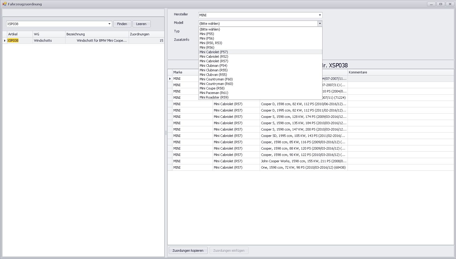Select the (Bitte wählen) list option
The image size is (456, 259).
210,29
